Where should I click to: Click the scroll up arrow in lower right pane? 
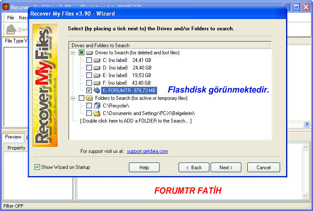(x=305, y=147)
